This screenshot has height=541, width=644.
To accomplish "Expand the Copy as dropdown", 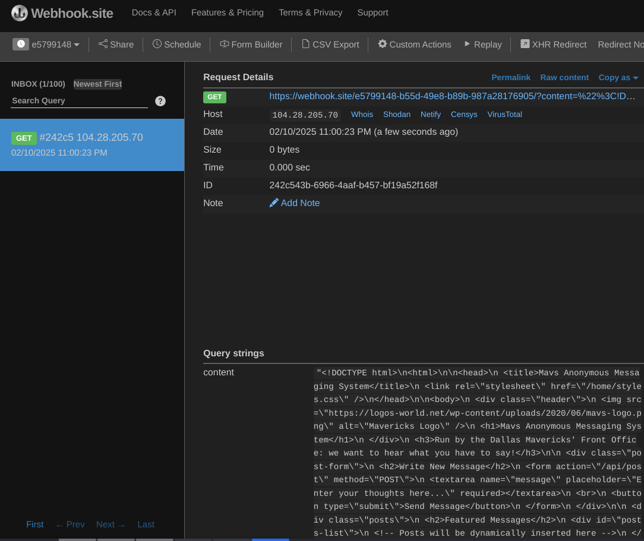I will coord(618,77).
